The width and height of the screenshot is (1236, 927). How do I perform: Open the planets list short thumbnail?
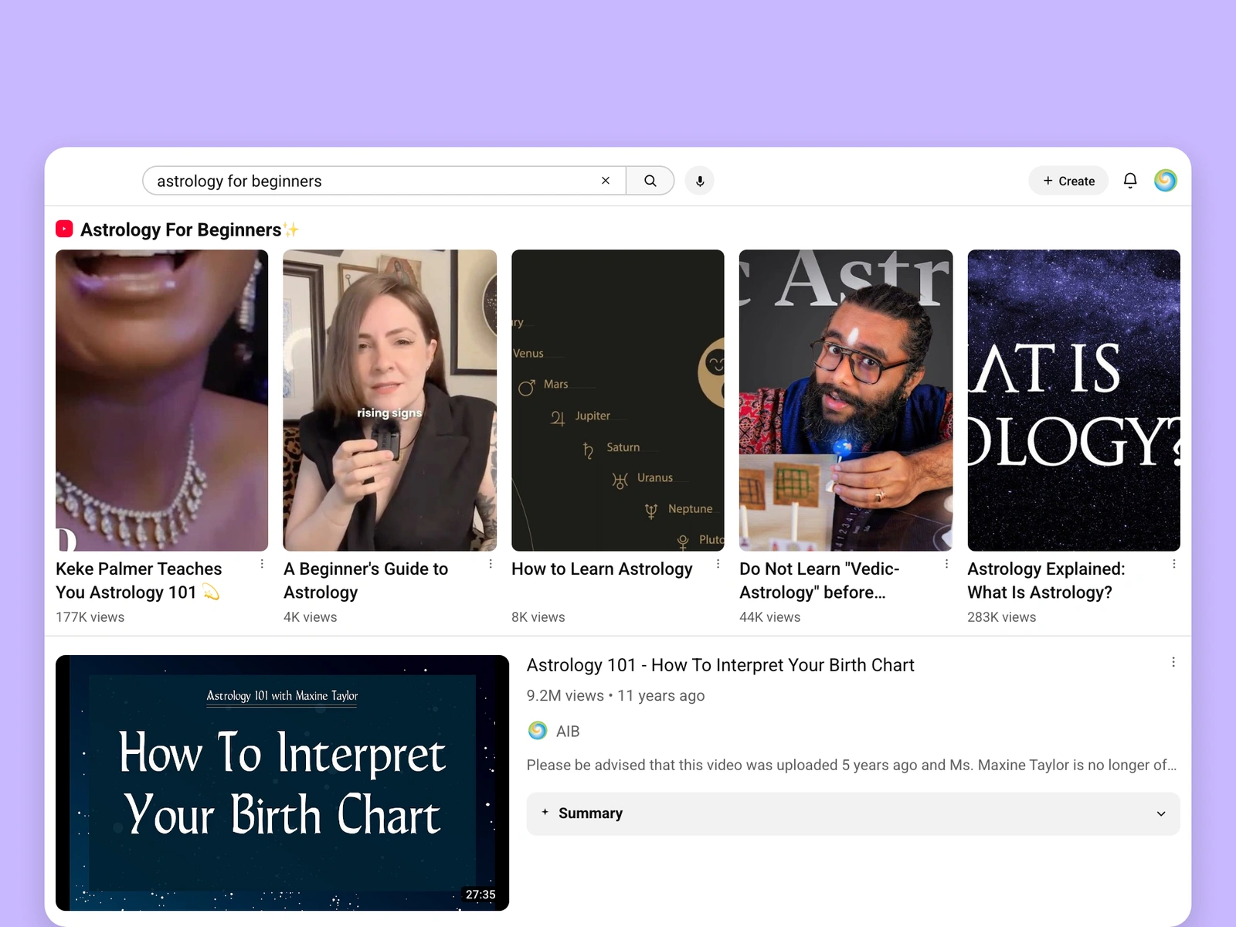click(x=618, y=400)
